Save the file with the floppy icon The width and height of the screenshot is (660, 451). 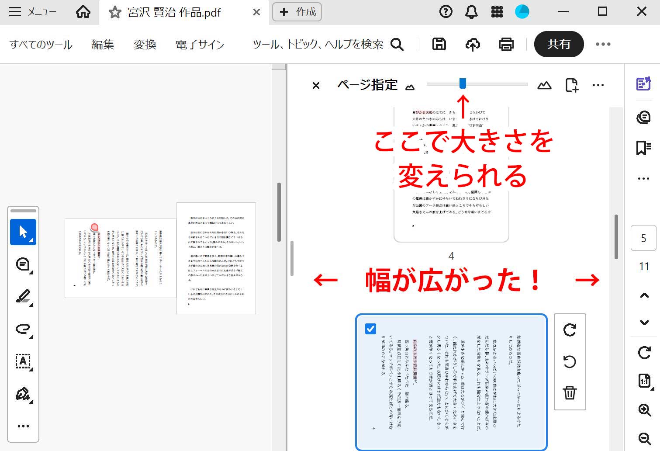(x=439, y=44)
